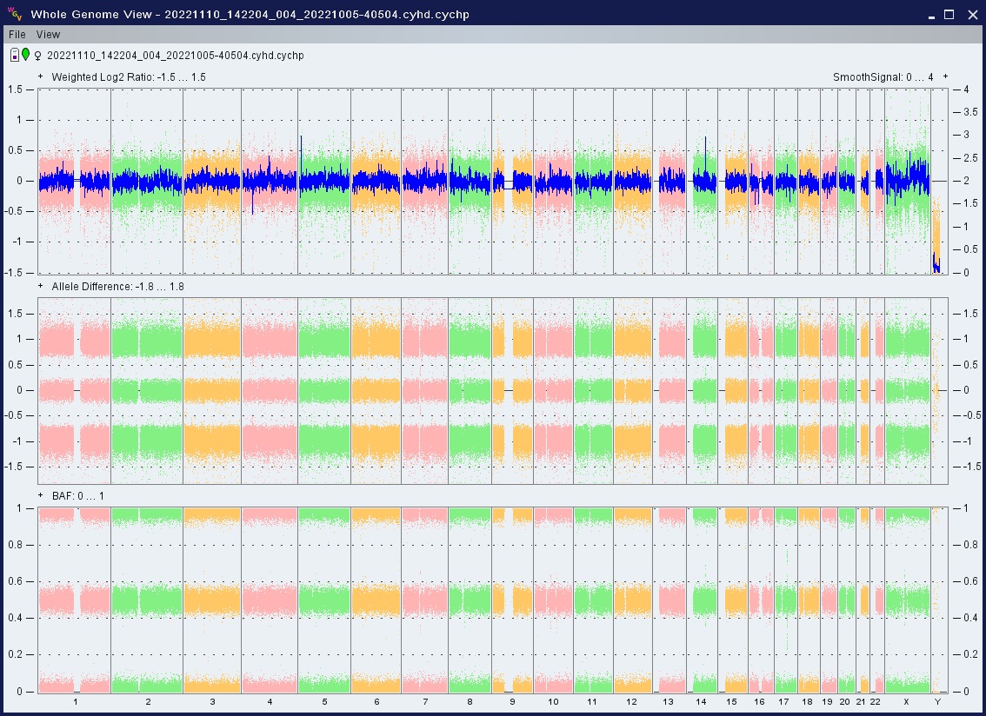Click the female gender symbol icon

click(x=37, y=56)
